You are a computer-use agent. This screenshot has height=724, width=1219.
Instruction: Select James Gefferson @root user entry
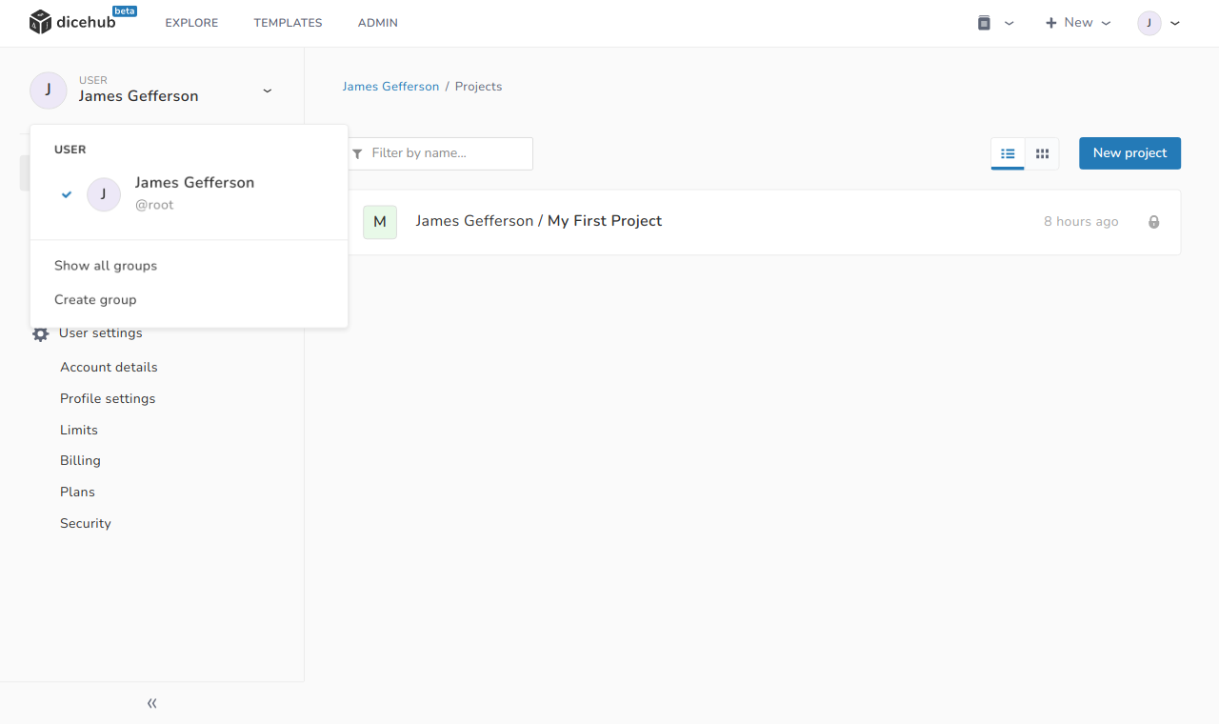(189, 193)
